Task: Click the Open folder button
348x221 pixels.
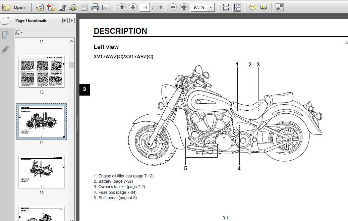Action: pos(13,7)
